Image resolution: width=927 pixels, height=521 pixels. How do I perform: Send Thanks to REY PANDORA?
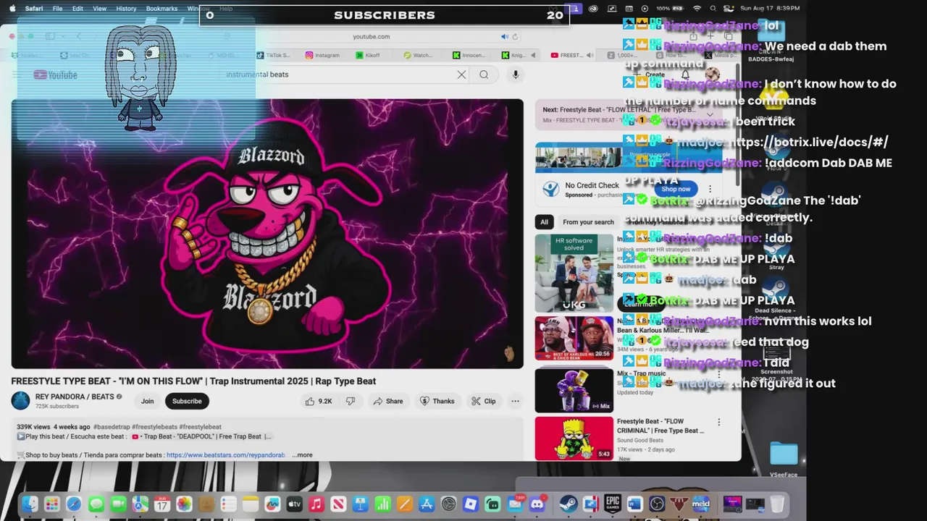pyautogui.click(x=437, y=401)
